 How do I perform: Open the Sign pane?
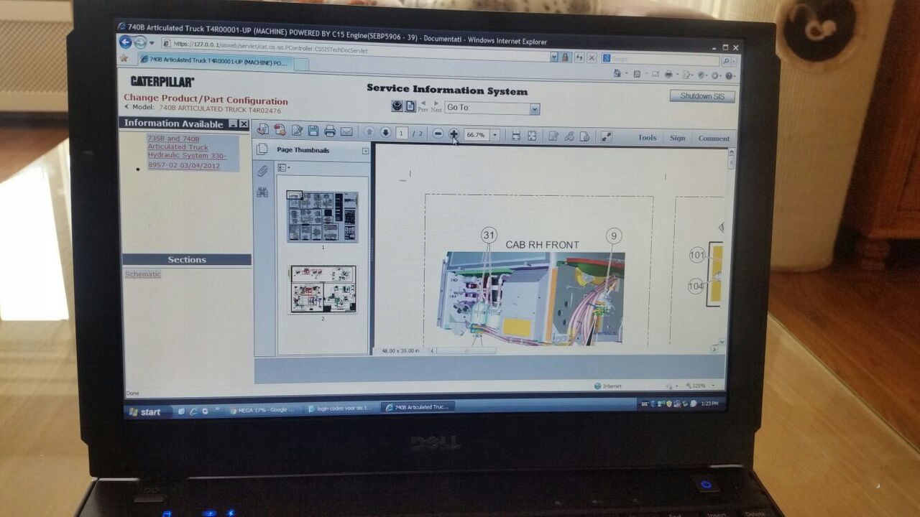coord(677,138)
